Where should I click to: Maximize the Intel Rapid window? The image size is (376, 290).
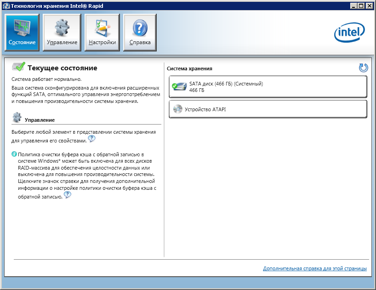tap(361, 6)
